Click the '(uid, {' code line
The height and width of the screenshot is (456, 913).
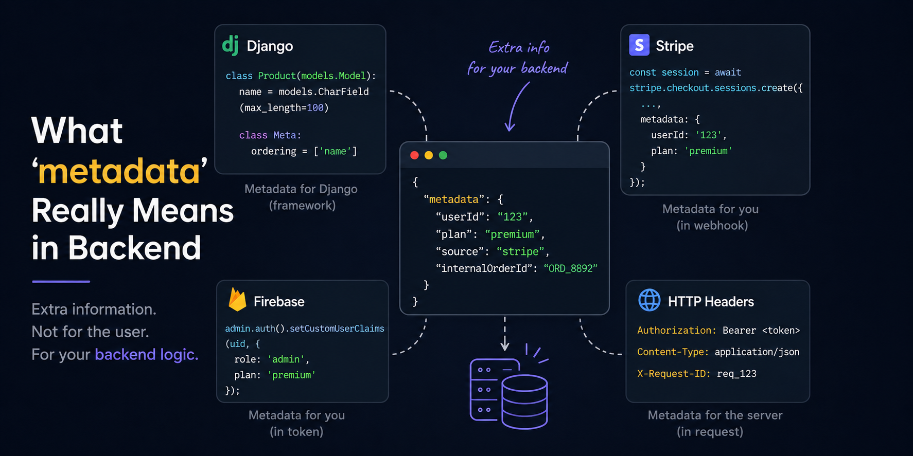point(242,343)
